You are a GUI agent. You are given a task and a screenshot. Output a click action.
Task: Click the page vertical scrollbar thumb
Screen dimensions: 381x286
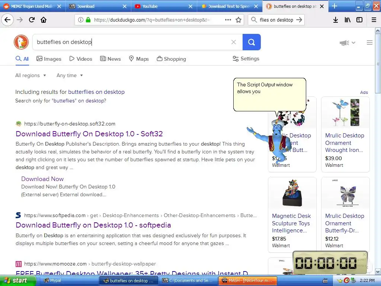(x=378, y=63)
